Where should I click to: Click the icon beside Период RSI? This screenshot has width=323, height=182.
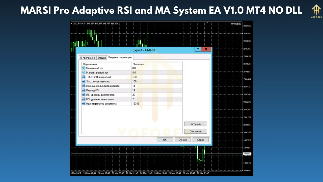tap(84, 90)
